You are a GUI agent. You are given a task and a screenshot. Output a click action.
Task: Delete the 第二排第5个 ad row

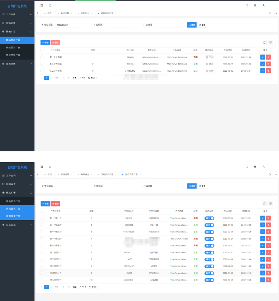[268, 280]
